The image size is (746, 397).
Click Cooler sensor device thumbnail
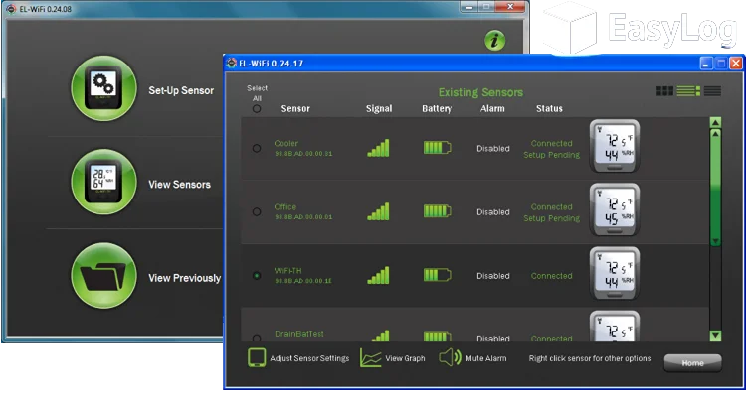(615, 146)
